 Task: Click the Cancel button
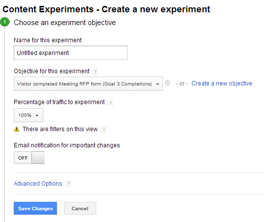[80, 208]
